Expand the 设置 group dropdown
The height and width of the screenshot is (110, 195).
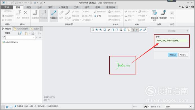coord(8,24)
